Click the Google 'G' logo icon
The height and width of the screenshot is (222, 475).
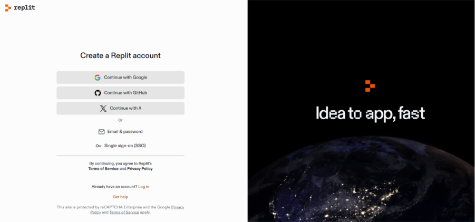98,78
